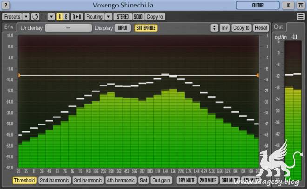Click the Presets button
The height and width of the screenshot is (189, 307).
[x=12, y=17]
